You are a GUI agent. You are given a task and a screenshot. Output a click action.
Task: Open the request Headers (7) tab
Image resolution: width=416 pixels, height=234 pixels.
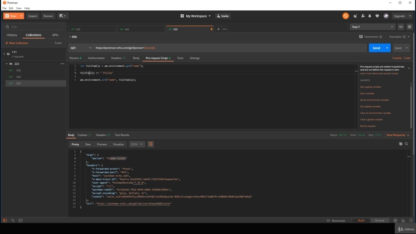click(118, 58)
